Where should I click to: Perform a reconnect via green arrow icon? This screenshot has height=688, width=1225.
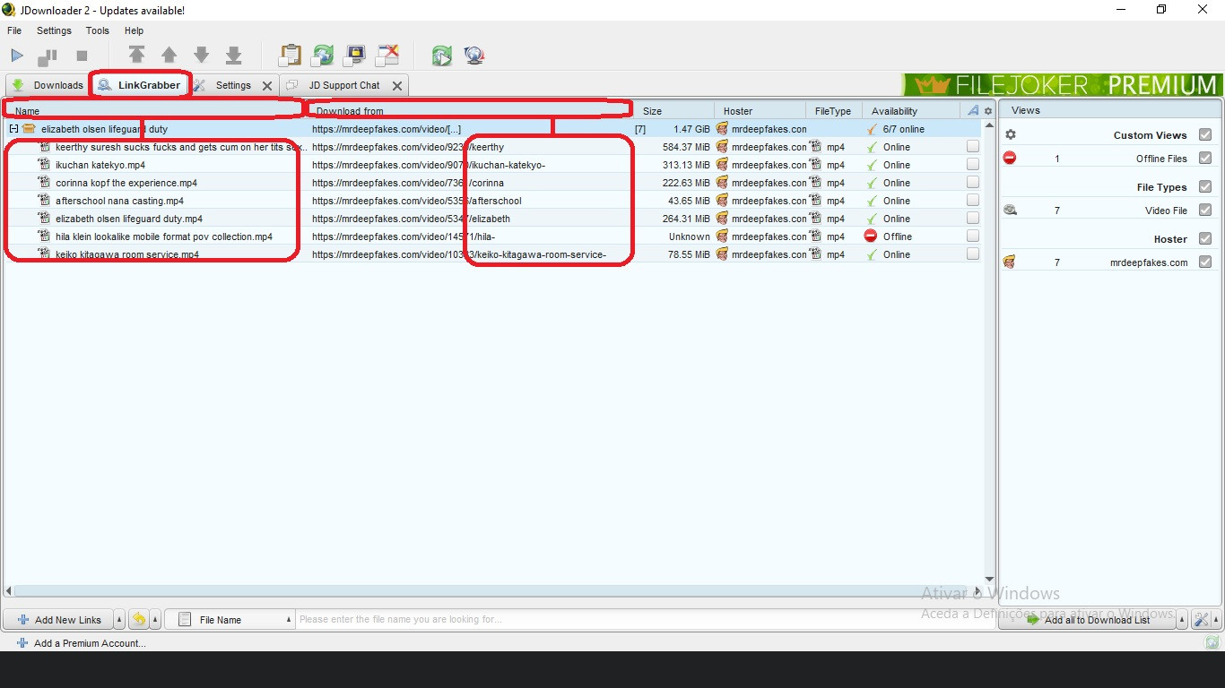tap(441, 56)
